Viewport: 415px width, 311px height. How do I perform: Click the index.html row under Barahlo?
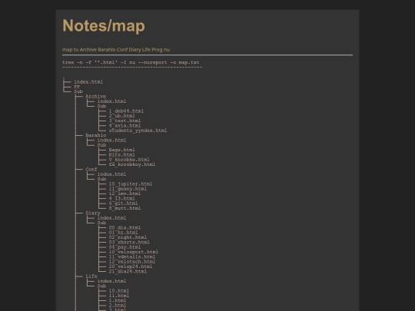pos(111,141)
